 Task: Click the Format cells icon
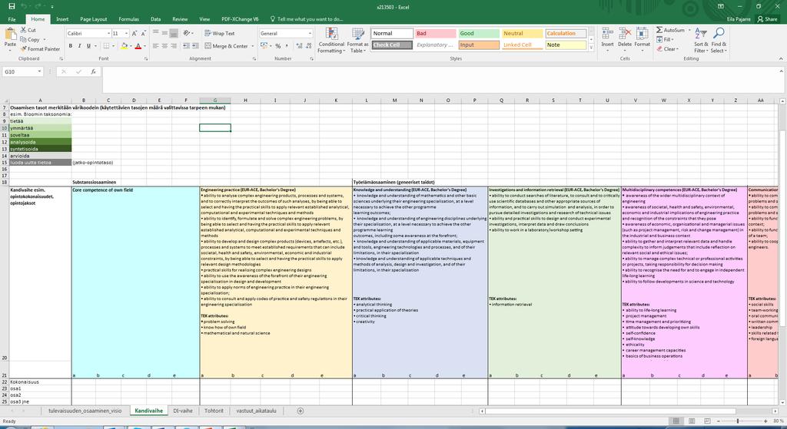(x=642, y=34)
